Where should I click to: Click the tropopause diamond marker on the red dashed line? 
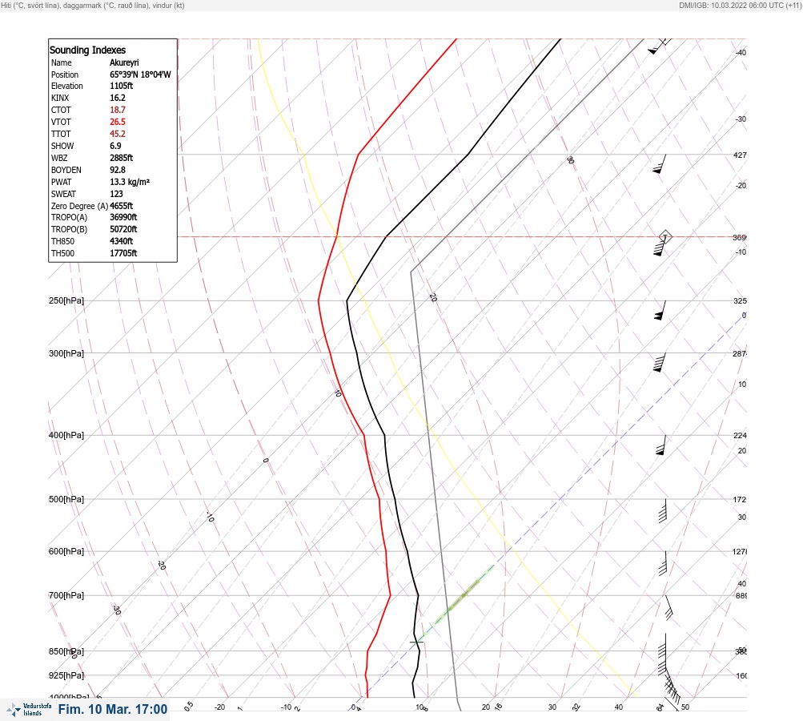point(664,237)
